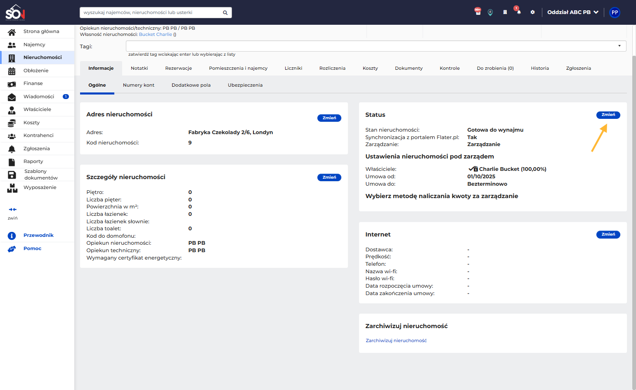Open Raporty via the document icon
This screenshot has width=636, height=390.
pos(12,162)
